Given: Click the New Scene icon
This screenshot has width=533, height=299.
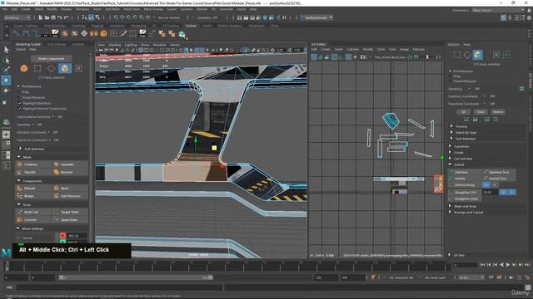Looking at the screenshot, I should (41, 17).
